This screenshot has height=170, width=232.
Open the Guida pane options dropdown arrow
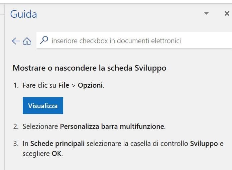tap(207, 14)
